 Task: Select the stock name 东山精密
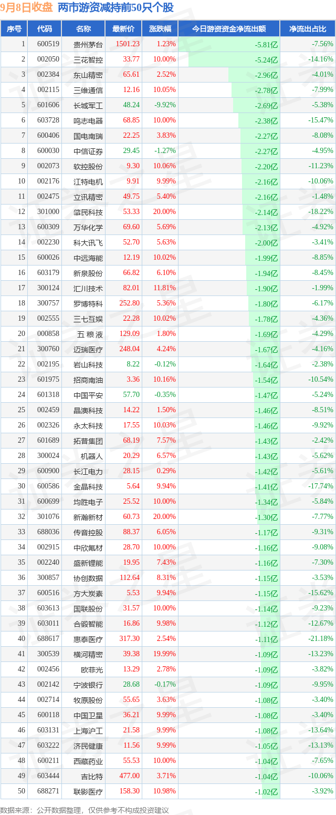pyautogui.click(x=88, y=75)
